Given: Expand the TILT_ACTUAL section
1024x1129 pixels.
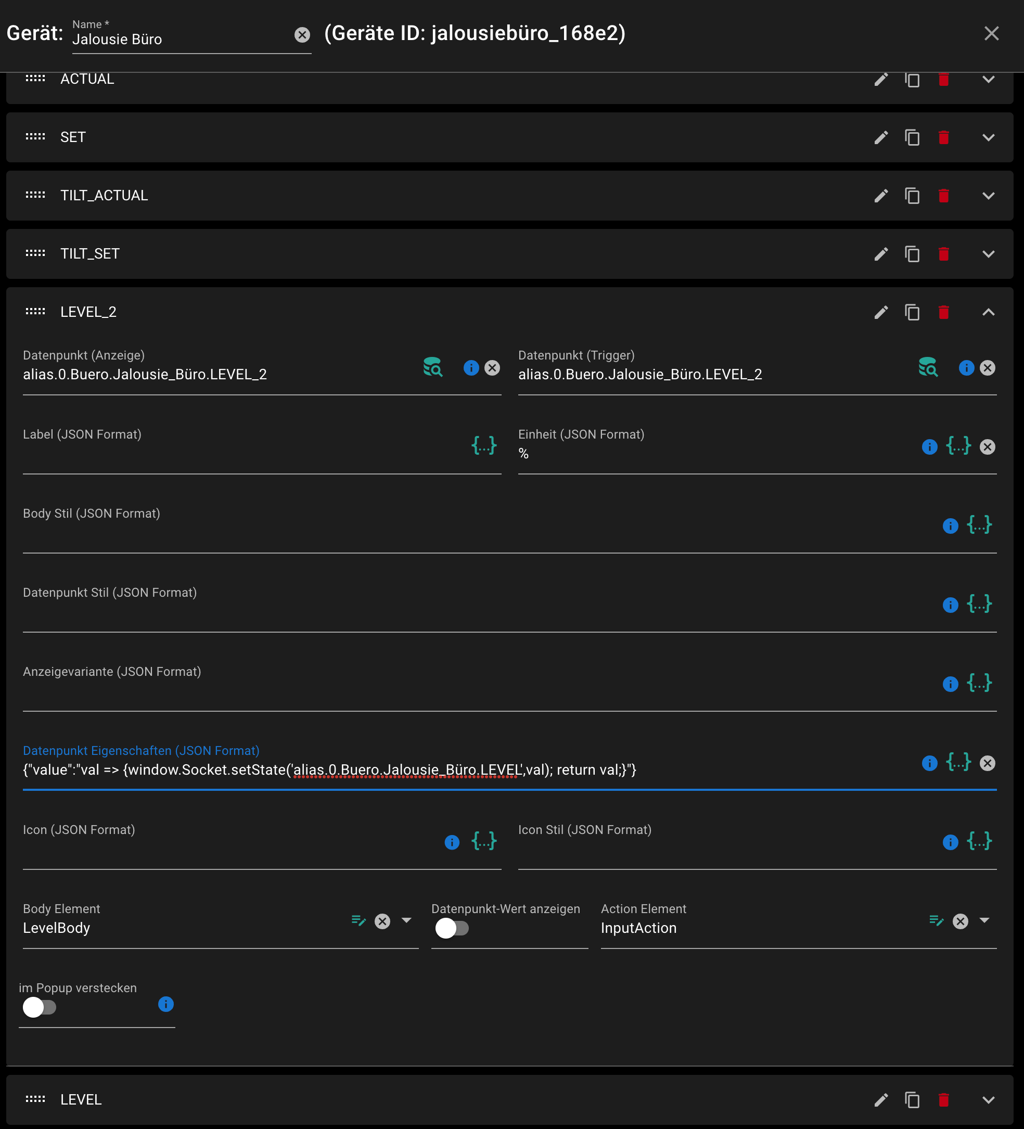Looking at the screenshot, I should point(988,196).
